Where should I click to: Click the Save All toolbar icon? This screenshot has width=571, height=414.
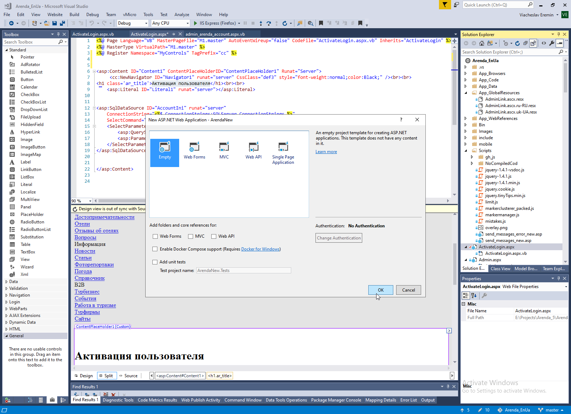(x=62, y=23)
